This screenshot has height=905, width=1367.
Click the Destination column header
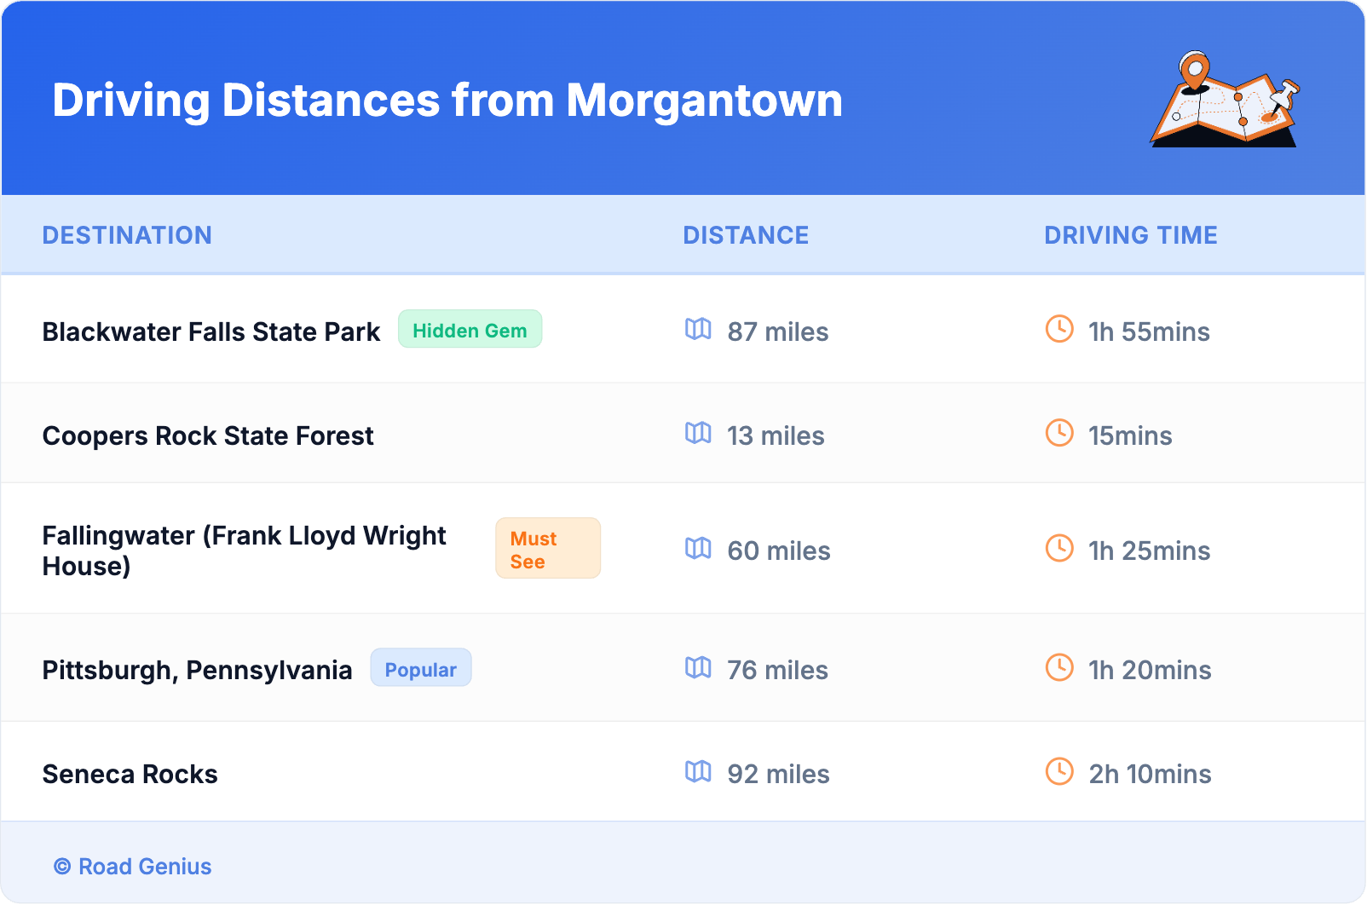127,235
